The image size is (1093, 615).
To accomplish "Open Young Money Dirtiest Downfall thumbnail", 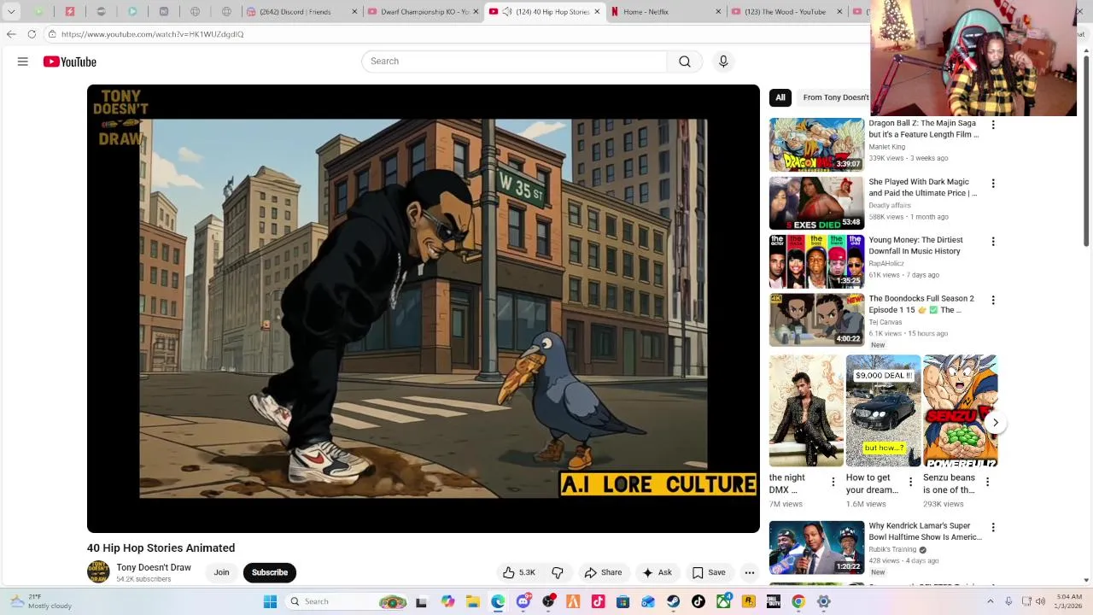I will click(x=816, y=261).
